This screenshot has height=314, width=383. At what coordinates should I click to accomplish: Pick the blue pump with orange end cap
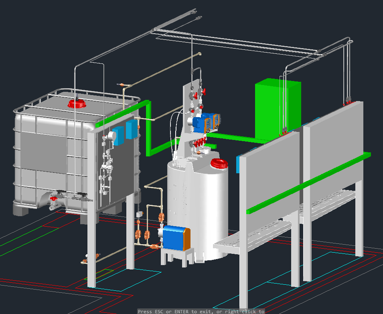click(176, 238)
